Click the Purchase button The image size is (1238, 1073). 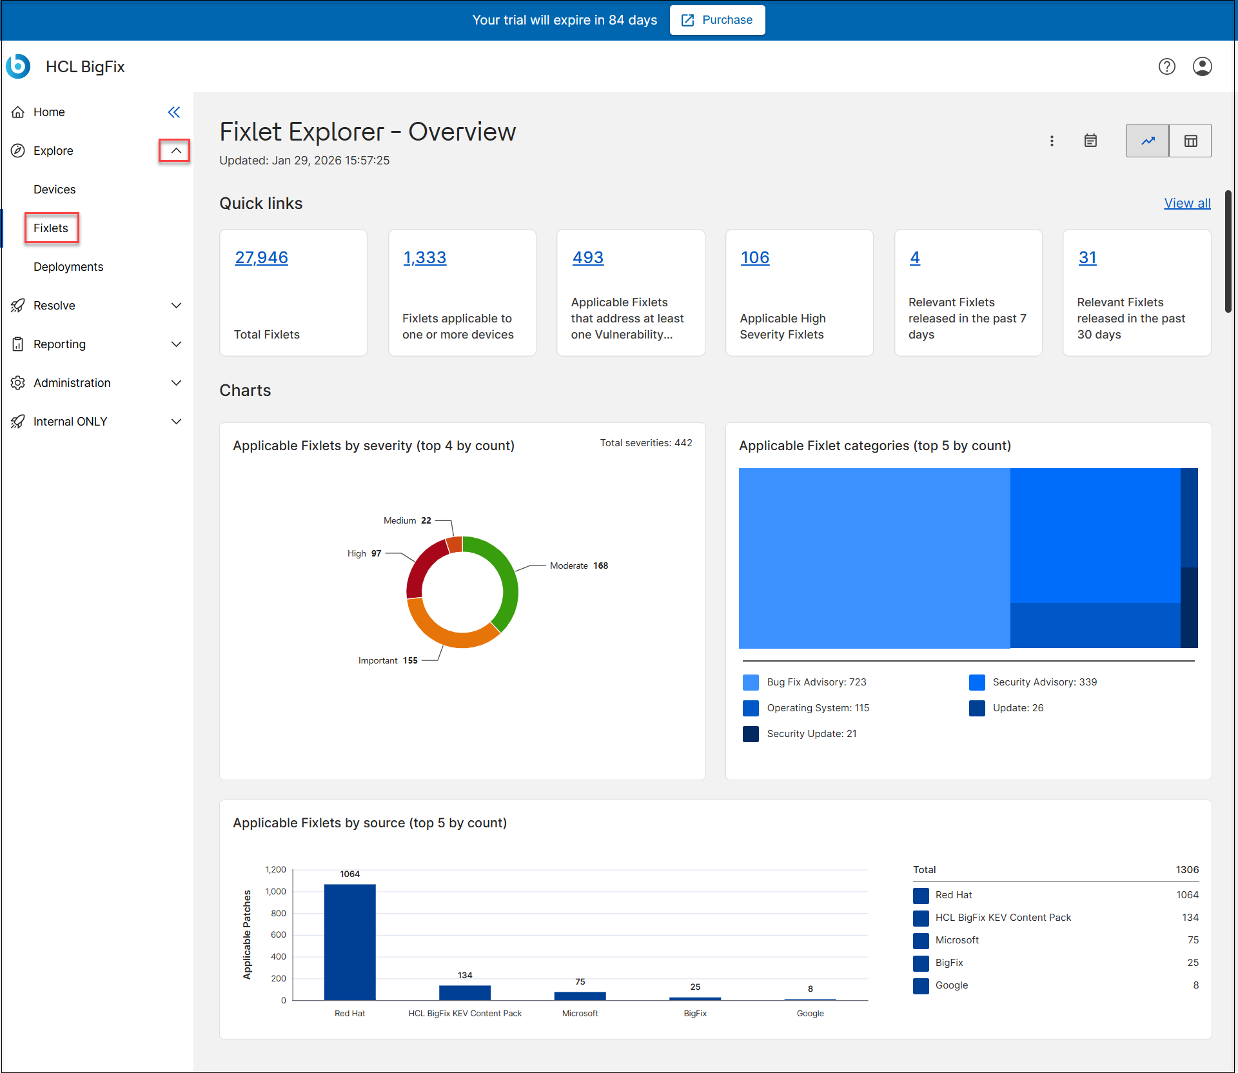pyautogui.click(x=717, y=20)
